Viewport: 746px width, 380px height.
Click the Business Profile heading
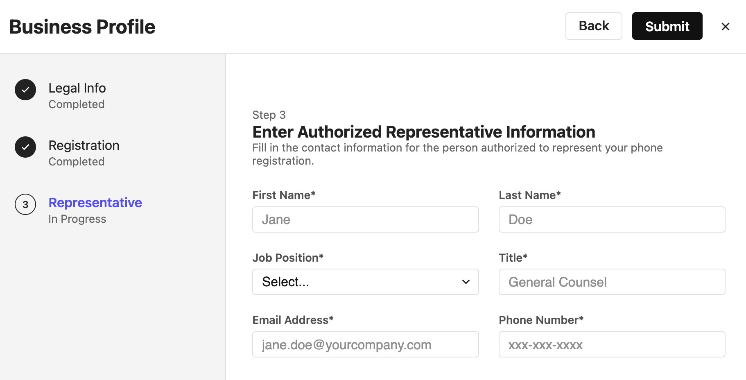tap(82, 27)
